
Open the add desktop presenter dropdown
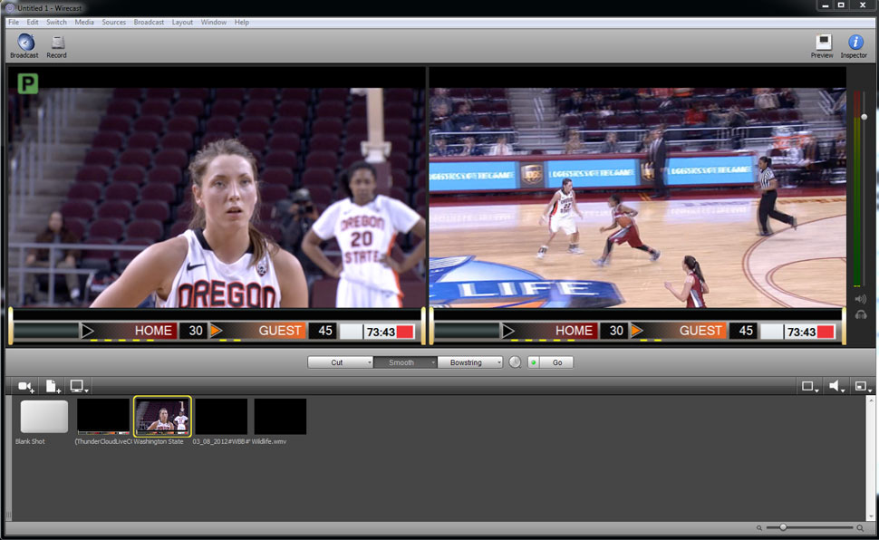point(79,387)
